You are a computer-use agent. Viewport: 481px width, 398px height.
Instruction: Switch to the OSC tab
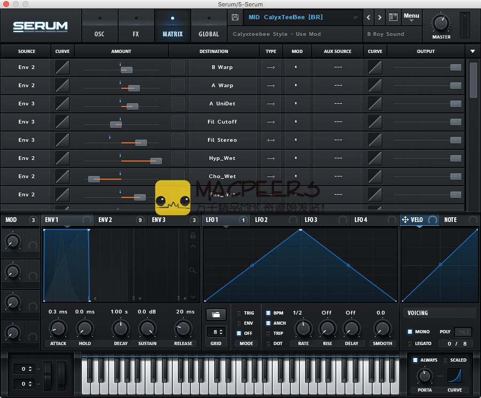coord(99,34)
